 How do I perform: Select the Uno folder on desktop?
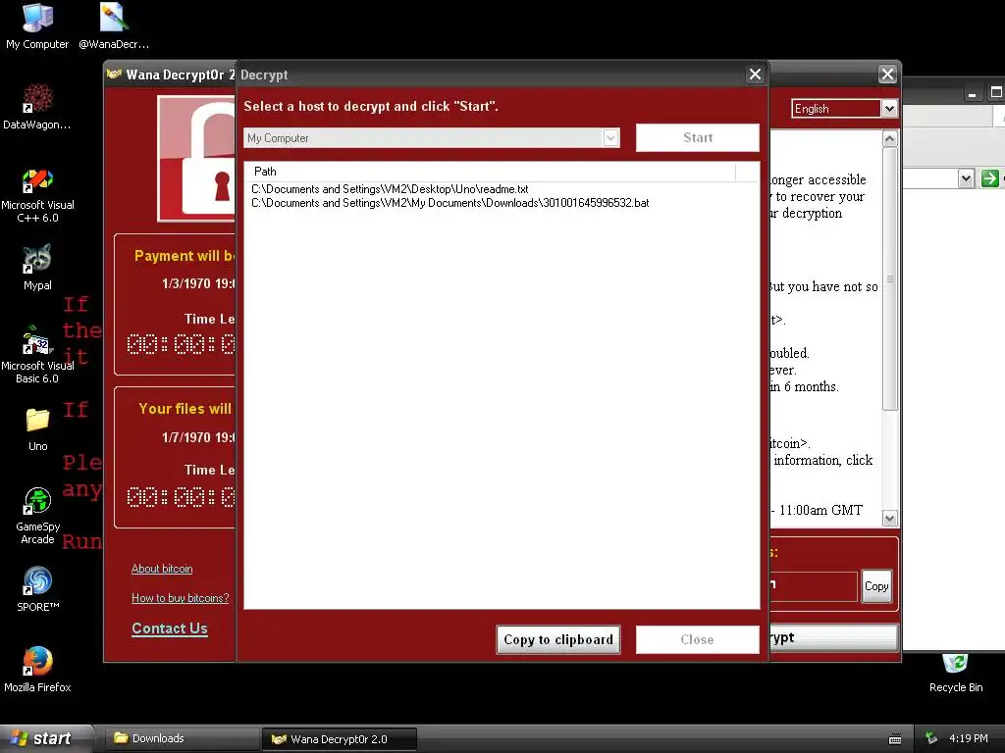tap(37, 428)
